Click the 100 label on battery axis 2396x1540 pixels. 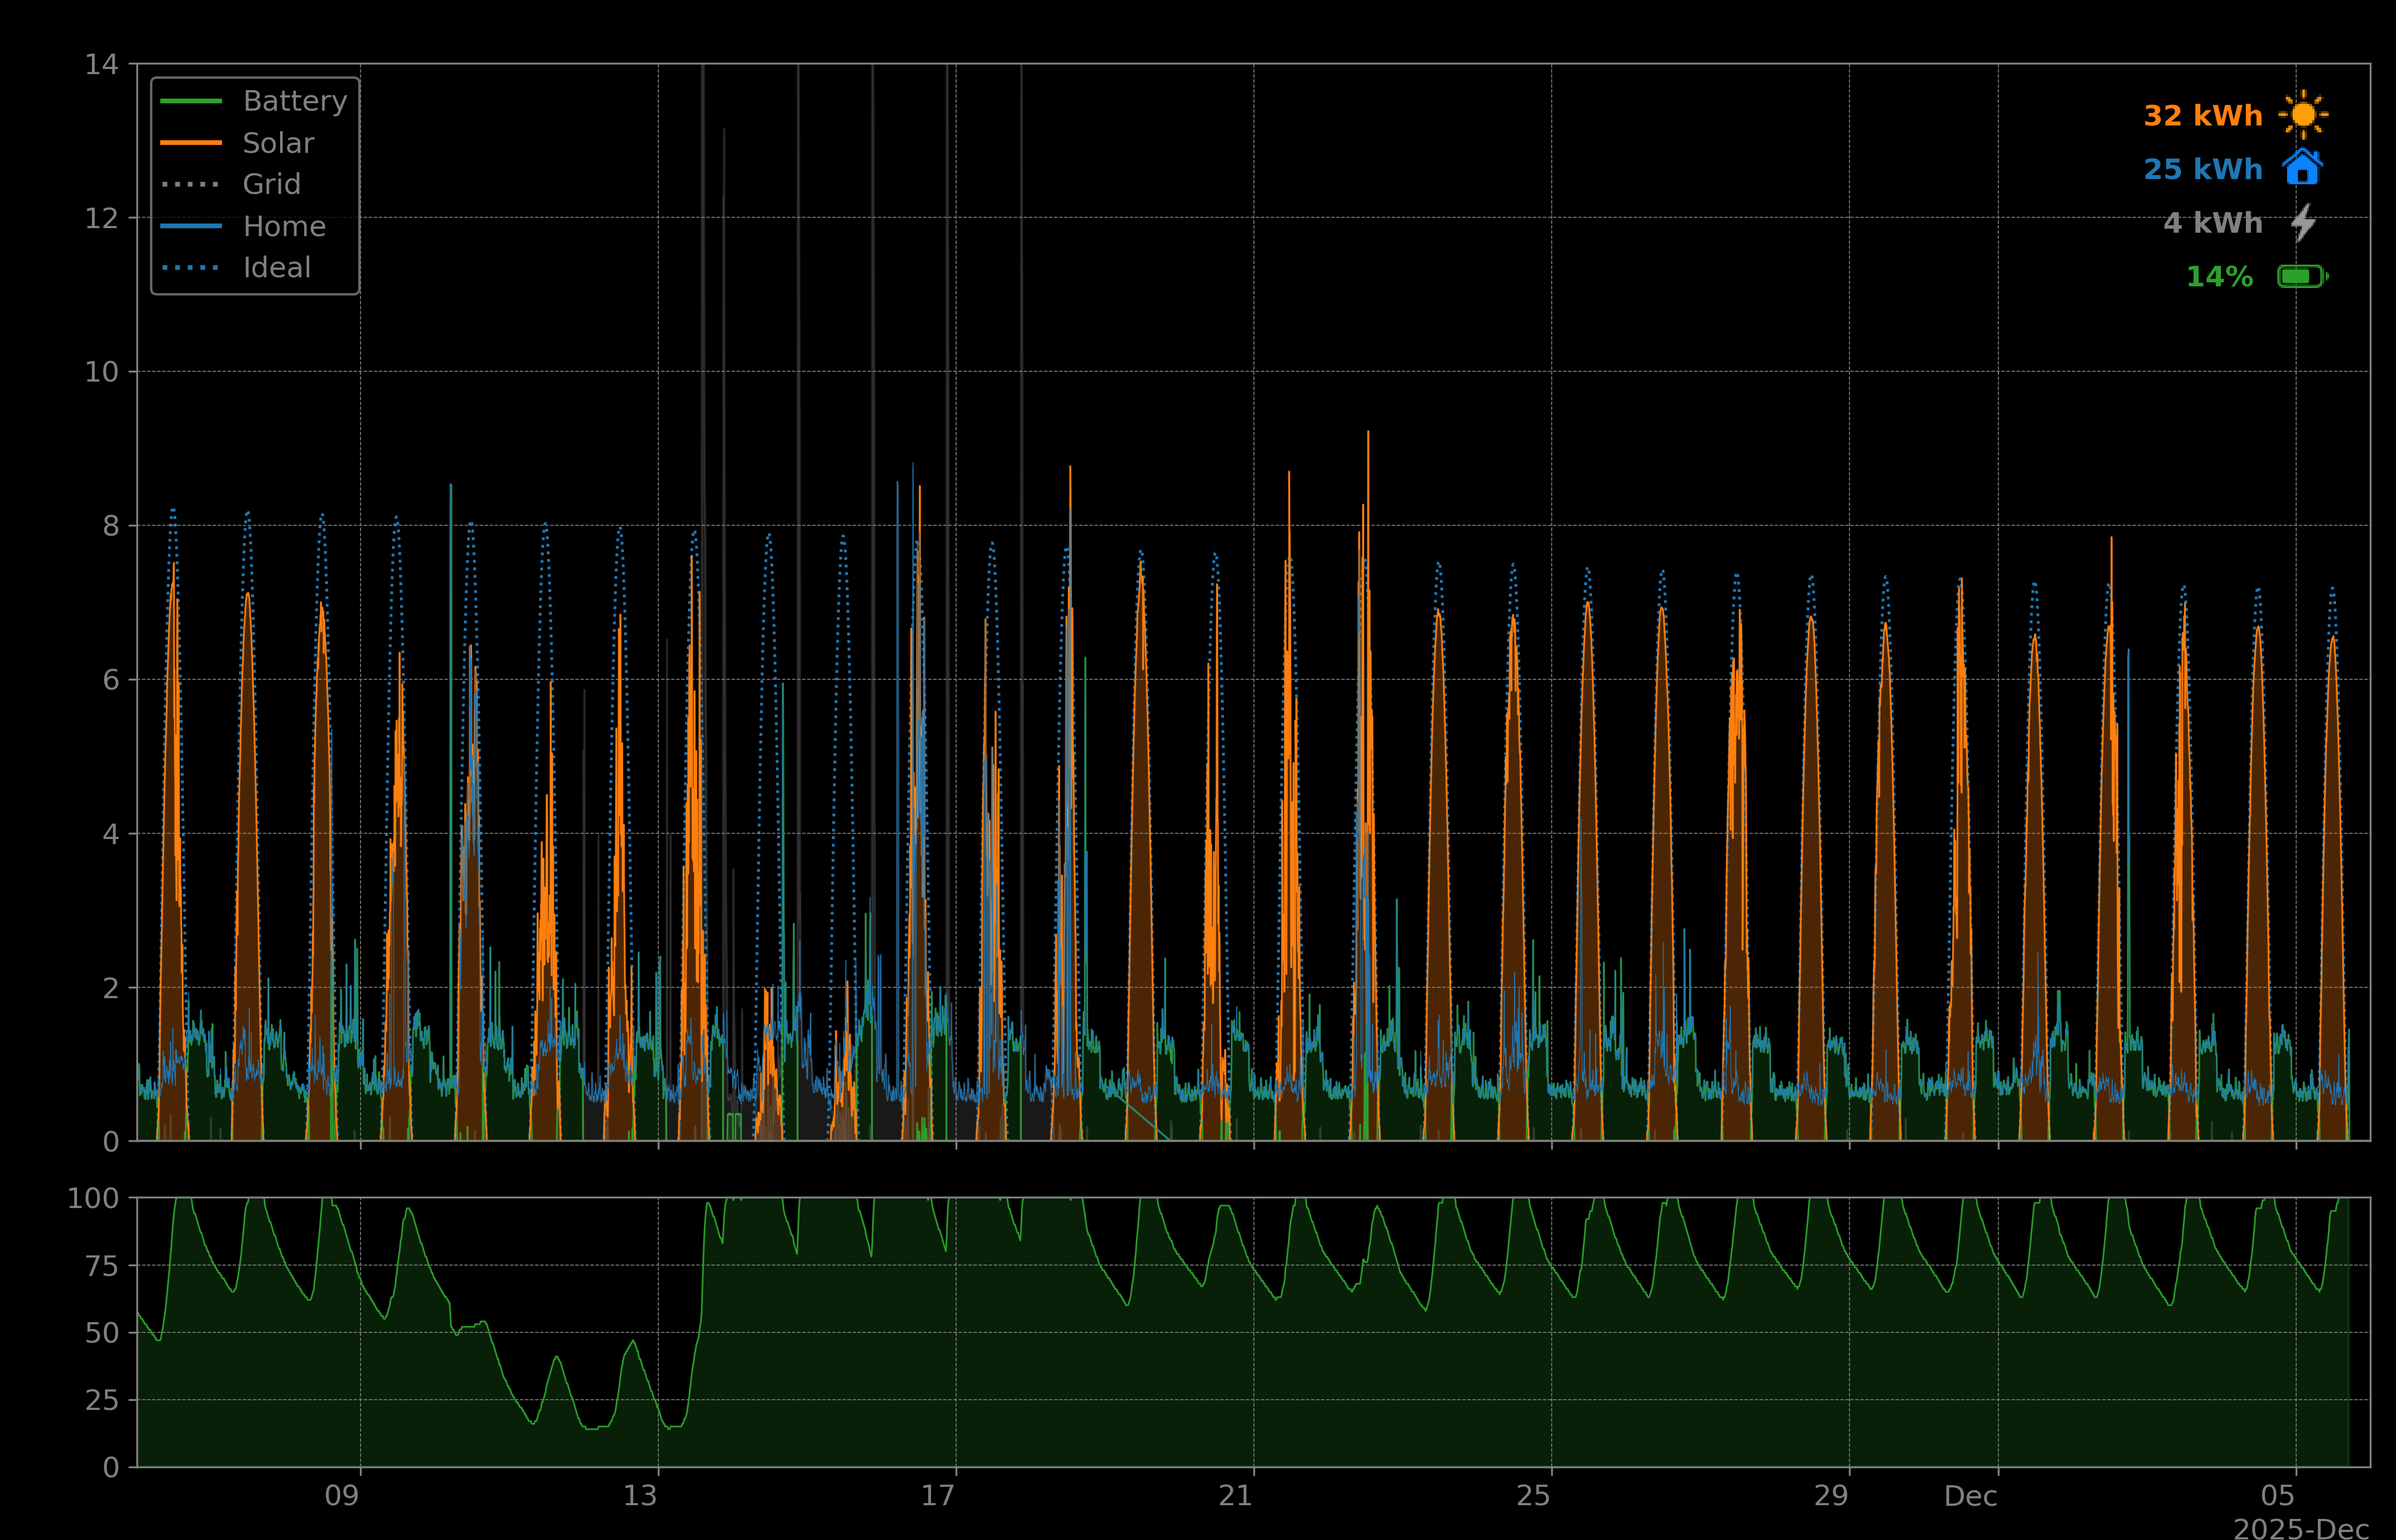pyautogui.click(x=93, y=1198)
